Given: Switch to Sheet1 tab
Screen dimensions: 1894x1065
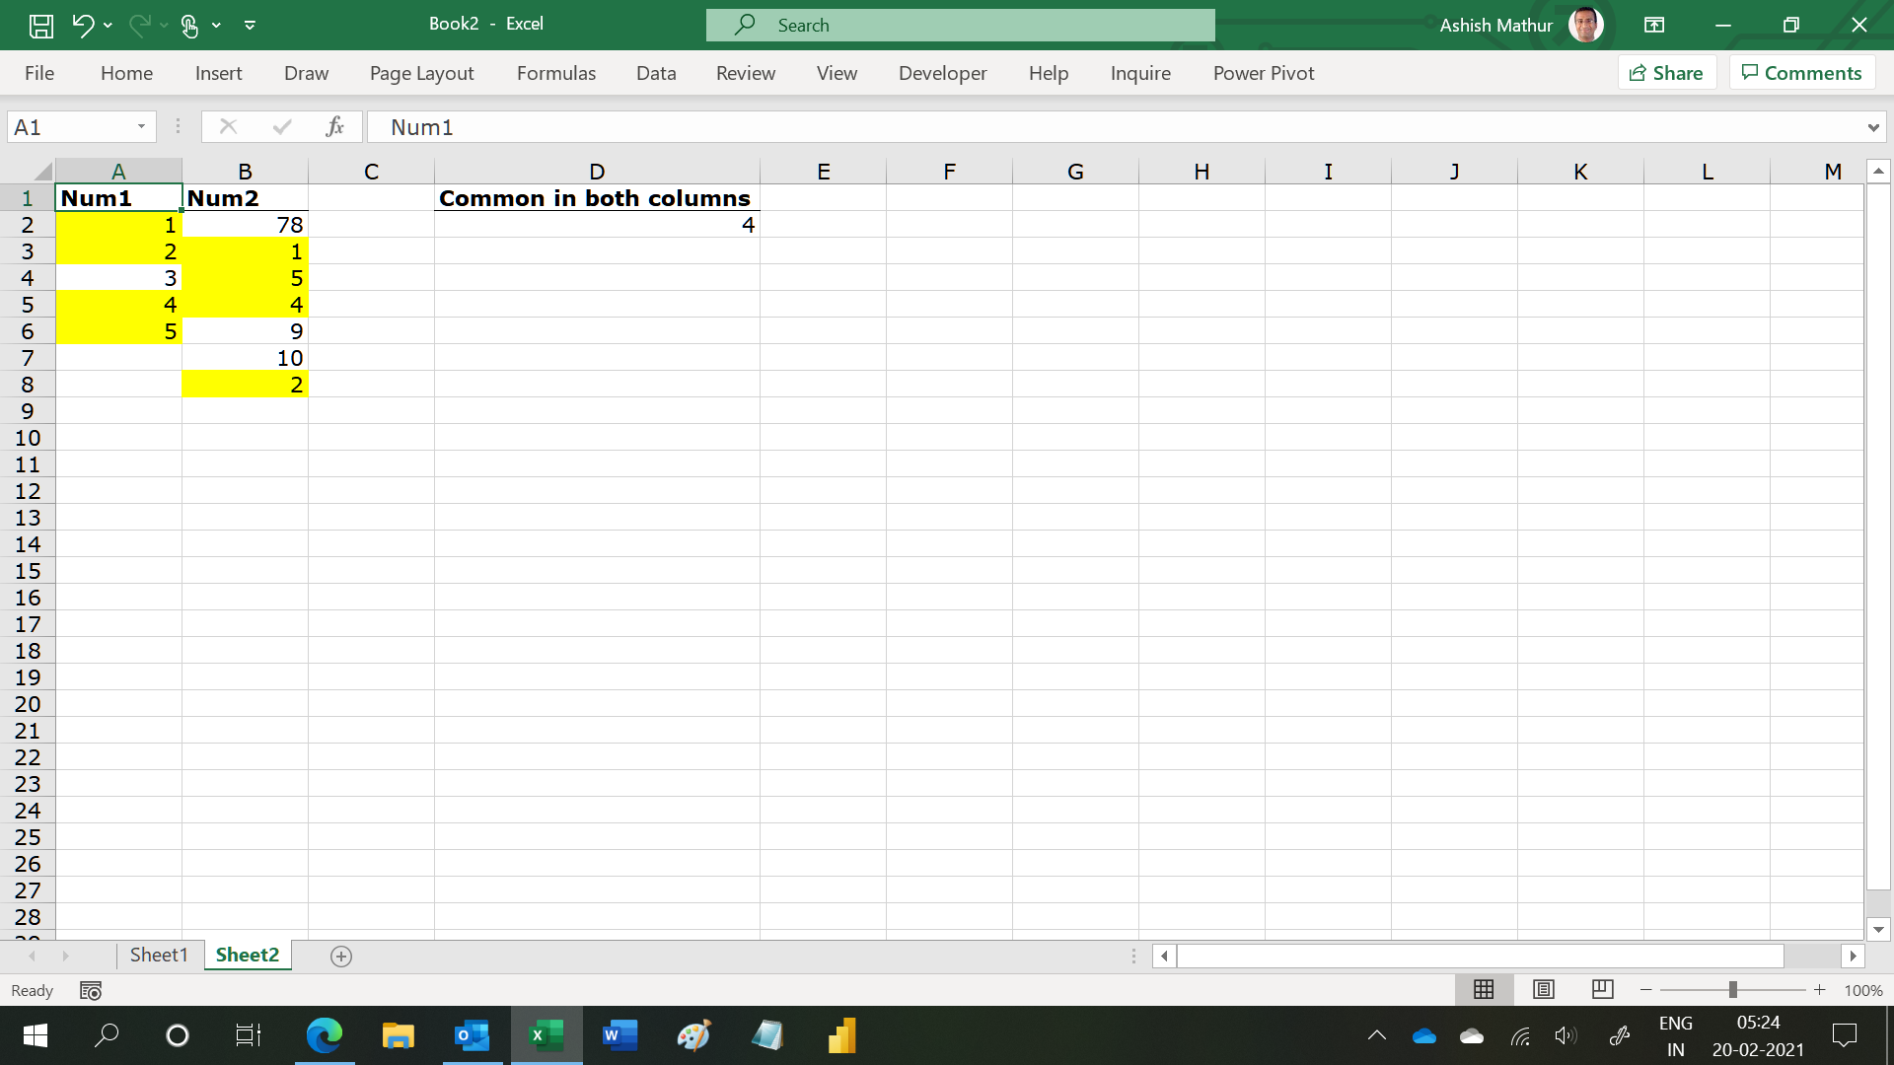Looking at the screenshot, I should click(158, 955).
